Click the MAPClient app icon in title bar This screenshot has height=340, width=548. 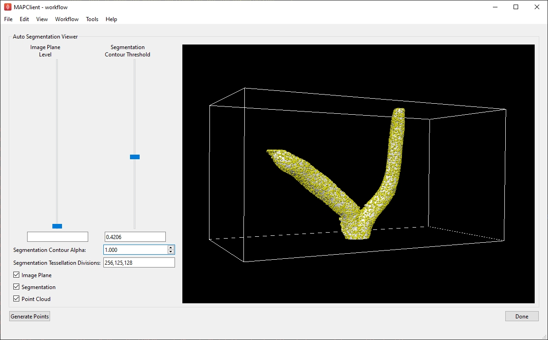pos(8,7)
